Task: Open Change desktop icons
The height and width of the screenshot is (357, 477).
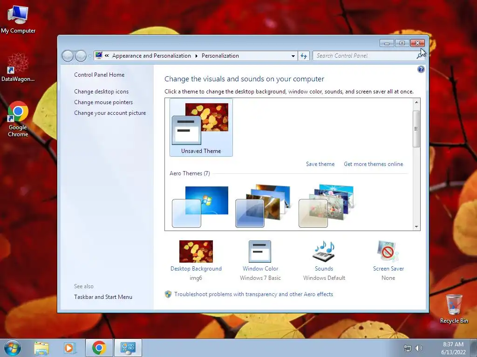Action: (101, 92)
